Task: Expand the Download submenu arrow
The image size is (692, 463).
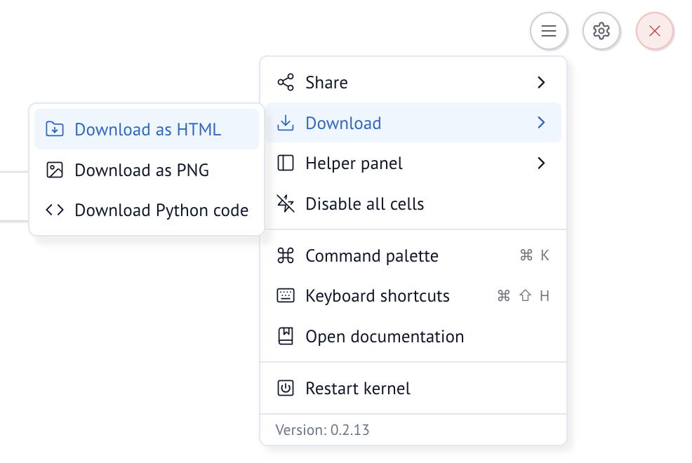Action: (x=541, y=123)
